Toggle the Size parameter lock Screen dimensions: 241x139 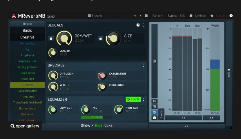tap(100, 38)
